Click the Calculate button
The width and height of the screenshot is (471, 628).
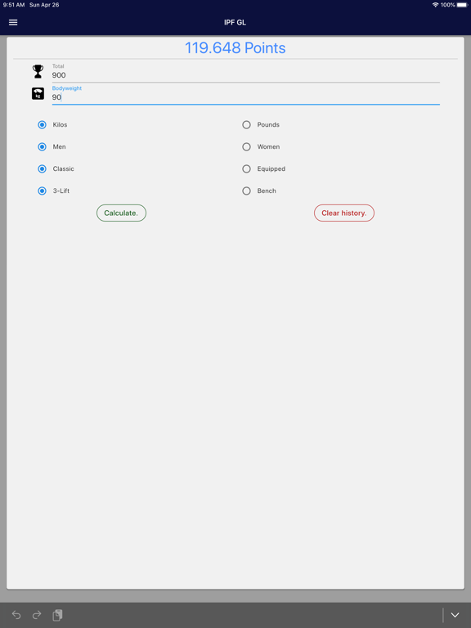pos(121,213)
